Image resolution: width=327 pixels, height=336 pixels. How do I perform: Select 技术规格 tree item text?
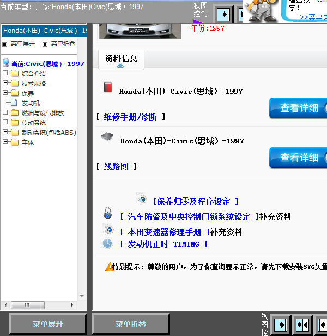[34, 83]
